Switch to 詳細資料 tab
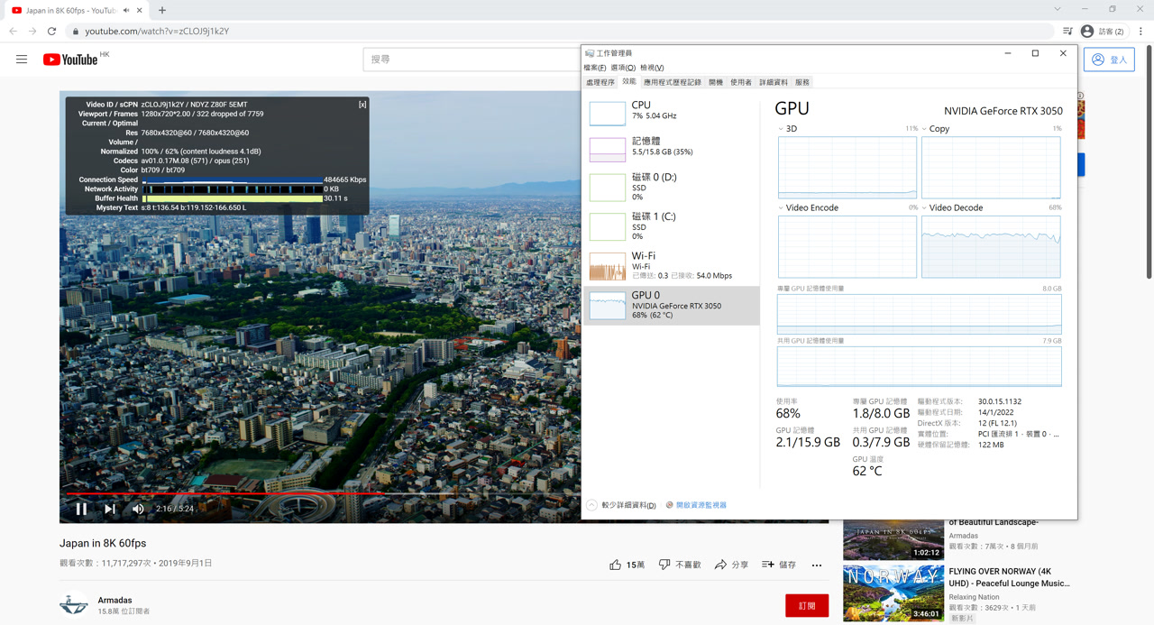 [x=774, y=82]
